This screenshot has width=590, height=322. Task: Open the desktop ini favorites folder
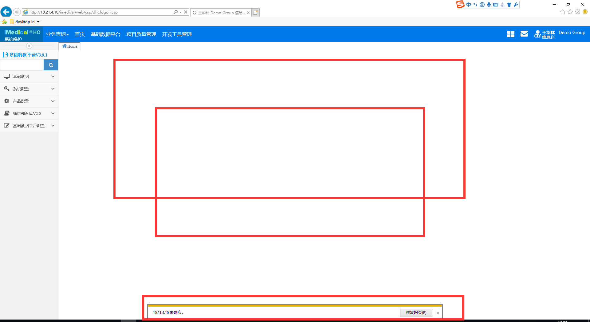point(25,22)
